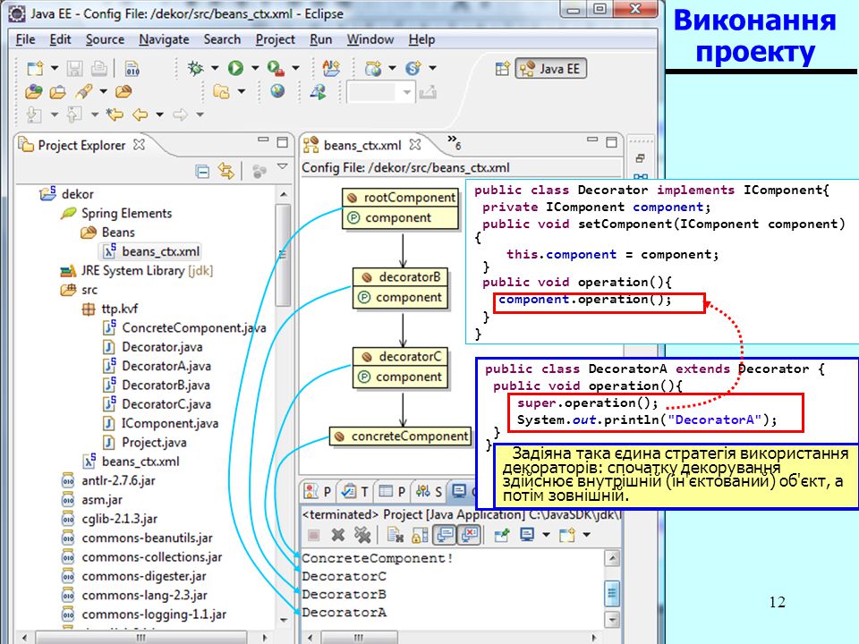
Task: Select ConcreteComponent.java file
Action: pyautogui.click(x=194, y=327)
